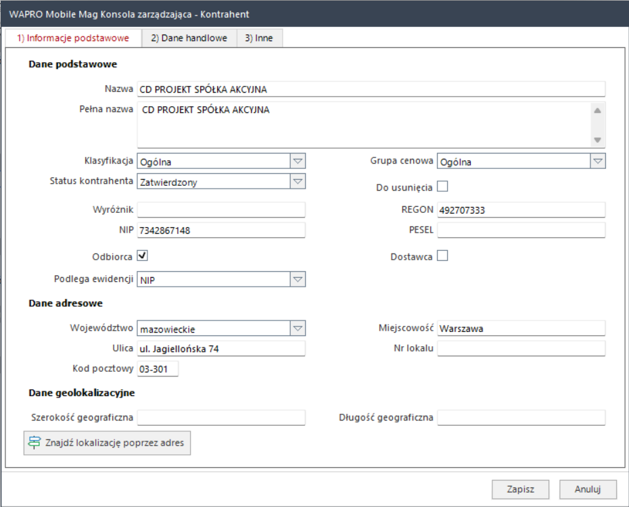Screen dimensions: 629x507
Task: Click the Pełna nazwa scroll down arrow
Action: click(x=597, y=140)
